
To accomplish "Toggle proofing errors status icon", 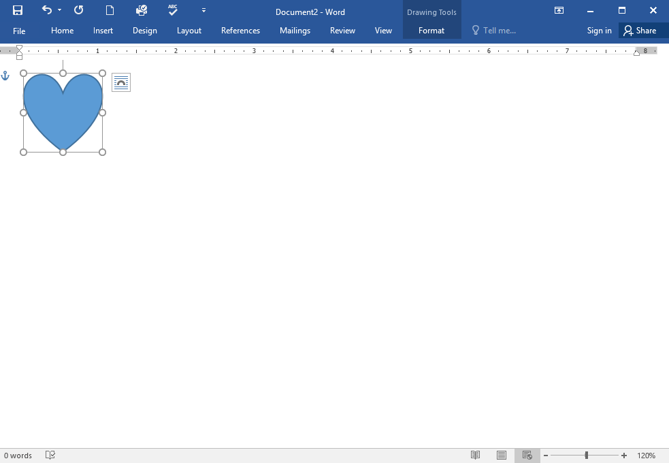I will tap(50, 455).
